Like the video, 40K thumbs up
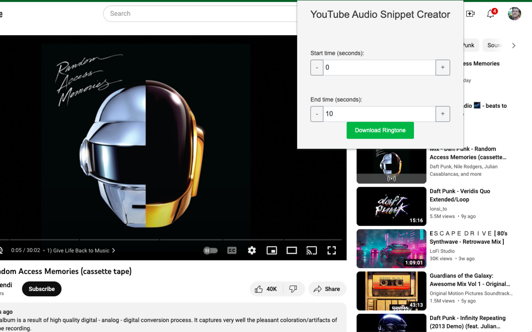Image resolution: width=532 pixels, height=332 pixels. [266, 289]
